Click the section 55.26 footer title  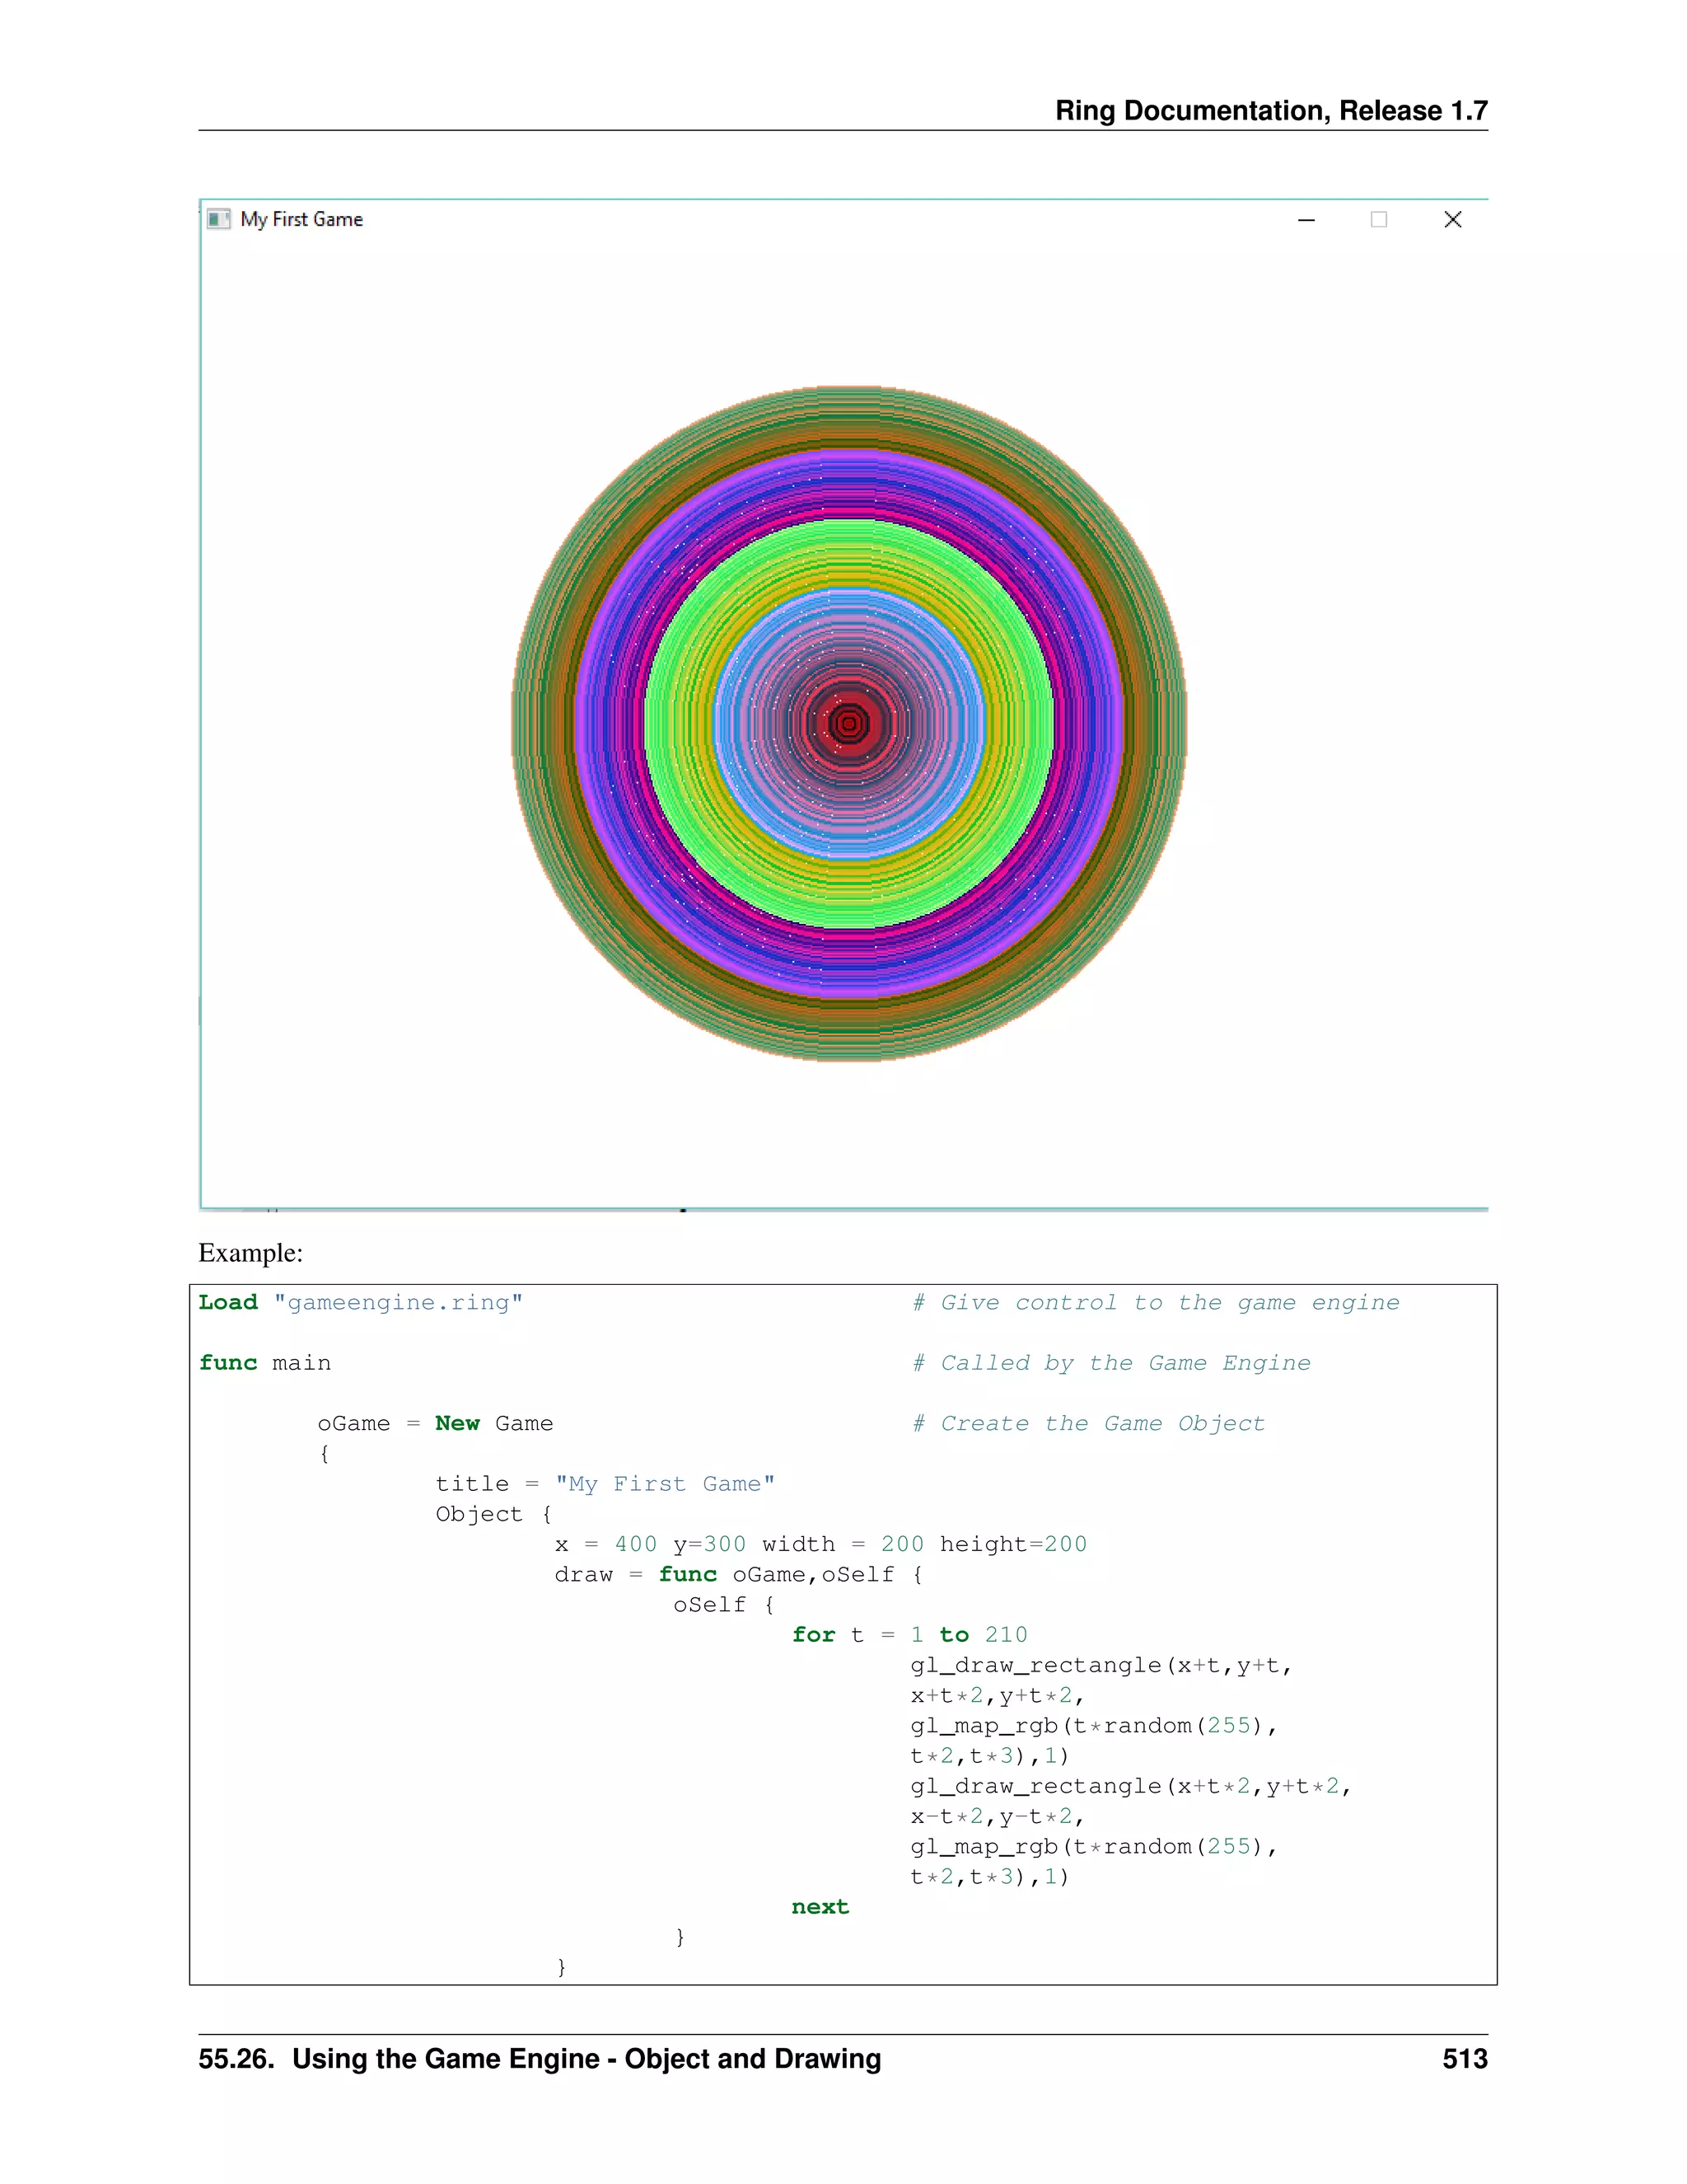(540, 2059)
